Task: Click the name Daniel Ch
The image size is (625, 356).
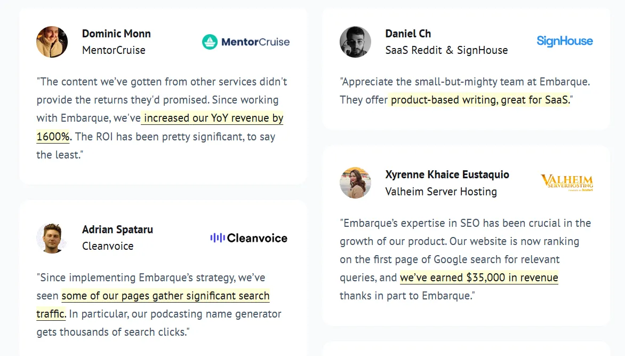Action: coord(408,34)
